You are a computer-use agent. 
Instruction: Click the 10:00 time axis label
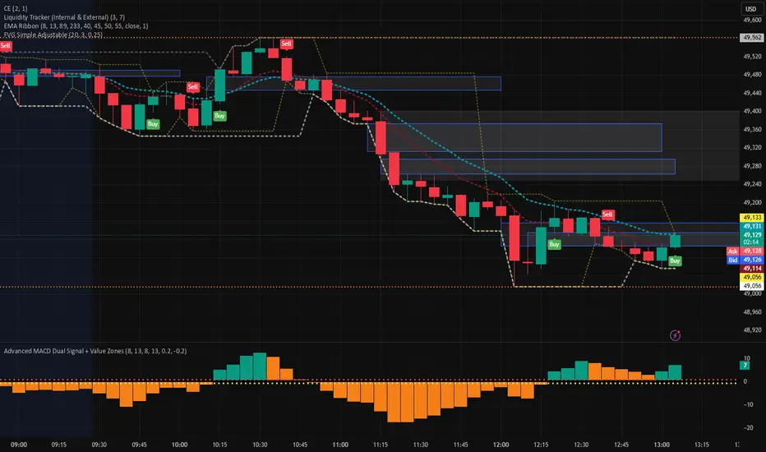(x=179, y=445)
